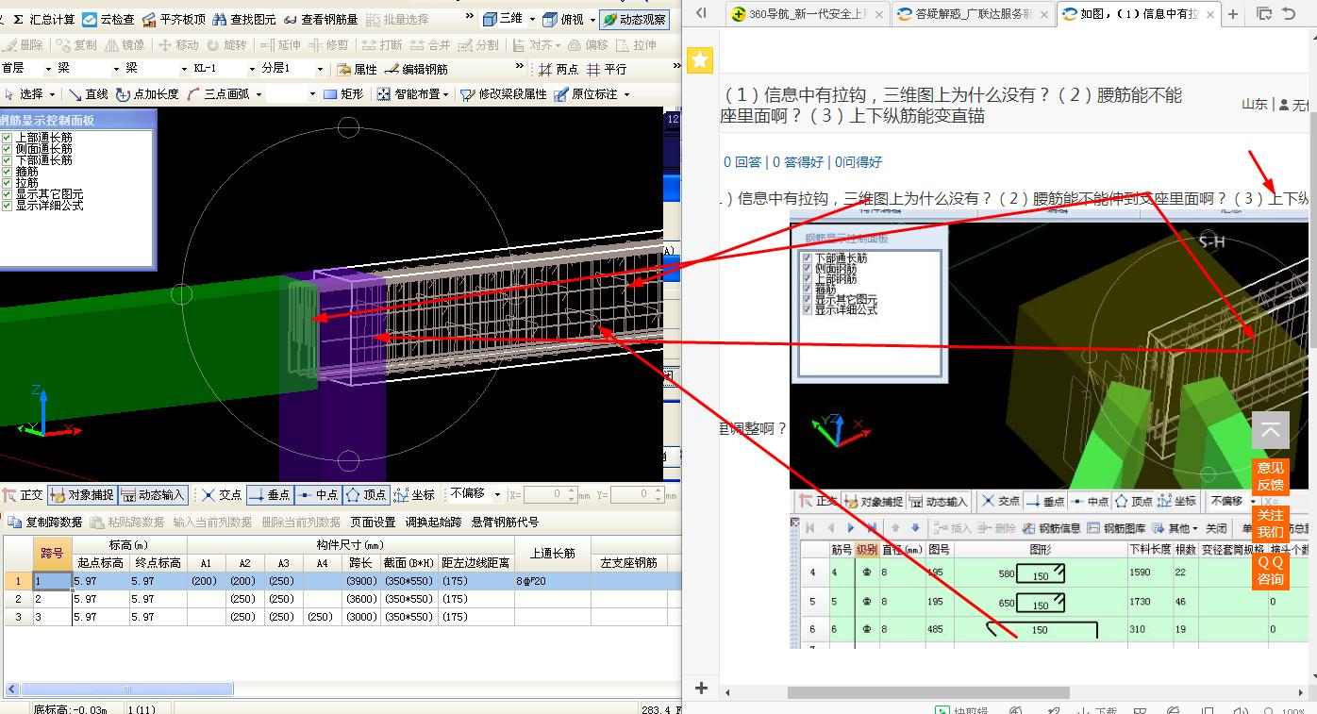
Task: Expand 三维 view dropdown arrow
Action: 532,19
